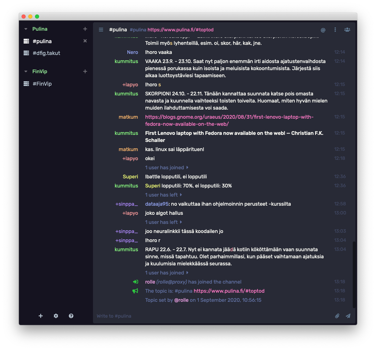Click the 'First Lenovo laptop with Fedora' title text
Image resolution: width=376 pixels, height=350 pixels.
tap(234, 137)
